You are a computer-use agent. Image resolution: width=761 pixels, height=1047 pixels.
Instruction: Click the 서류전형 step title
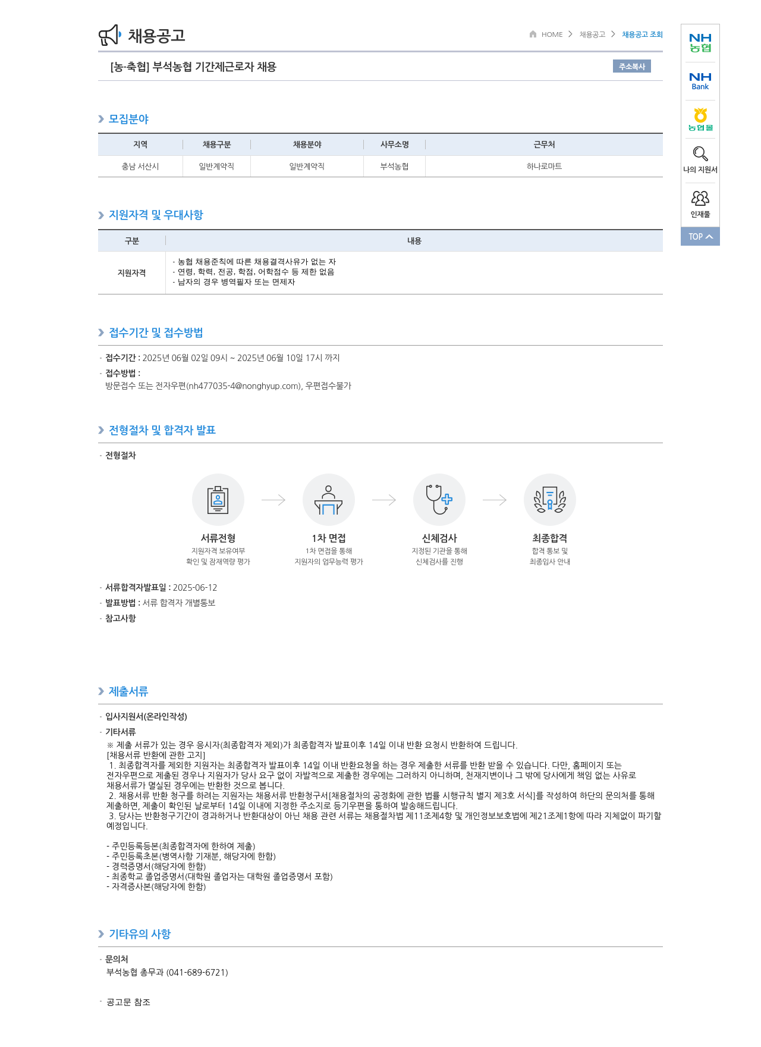[x=218, y=538]
